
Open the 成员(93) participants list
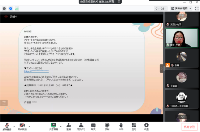tap(81, 127)
